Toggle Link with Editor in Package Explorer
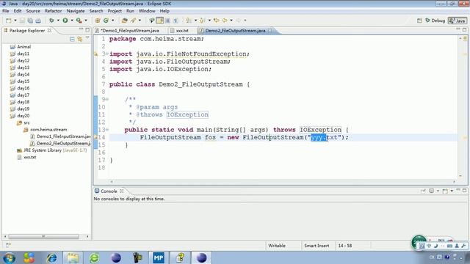This screenshot has height=264, width=470. [80, 39]
